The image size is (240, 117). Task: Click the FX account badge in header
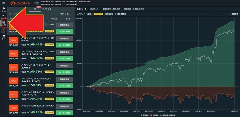coord(36,3)
